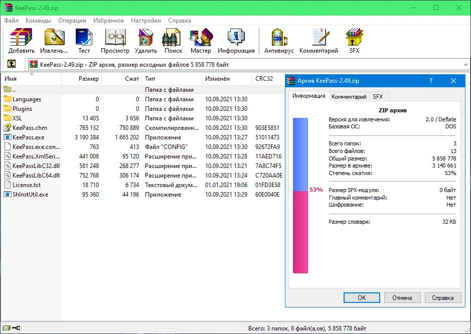
Task: Select the KeePass.exe.con... file row
Action: pos(142,147)
